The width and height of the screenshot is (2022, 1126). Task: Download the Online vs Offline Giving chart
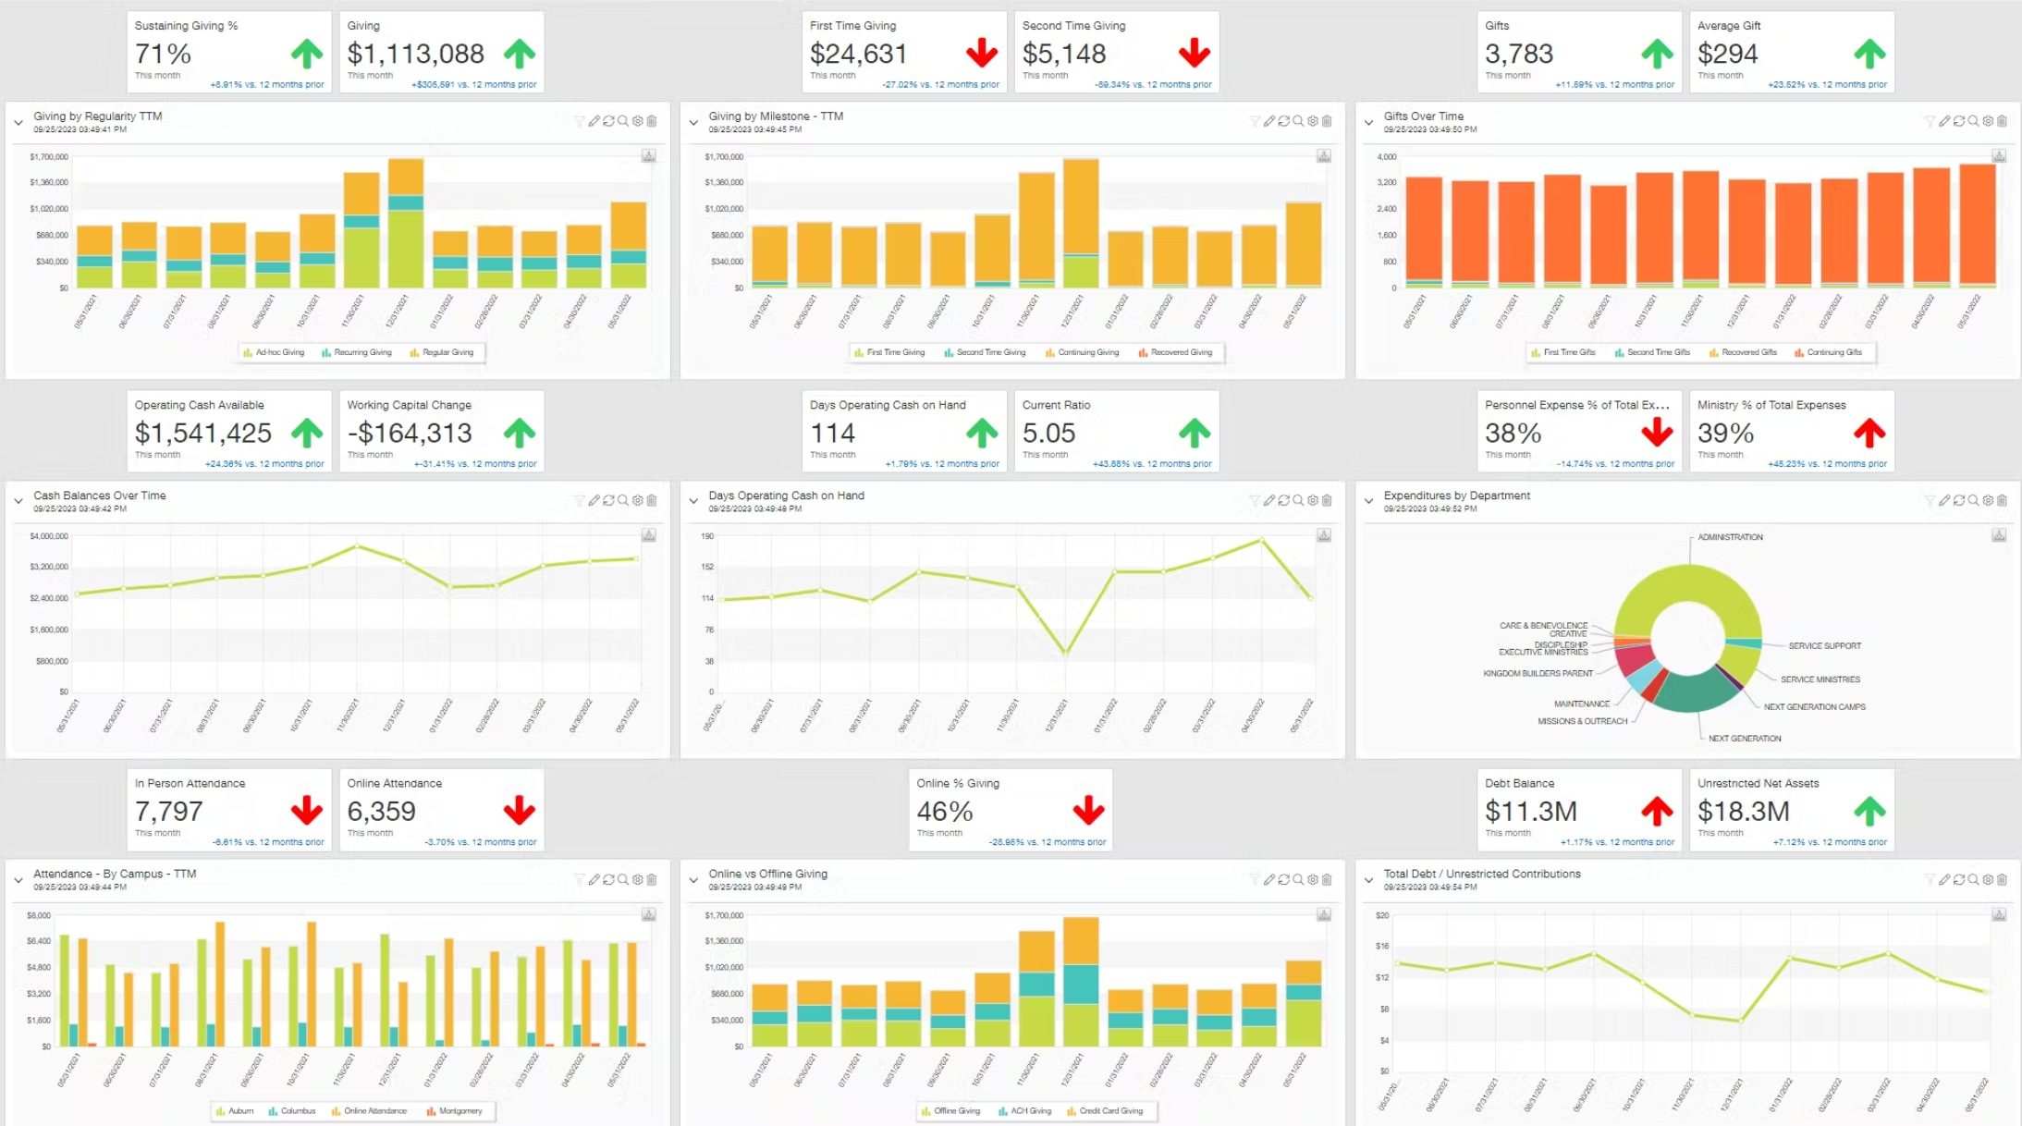point(1324,914)
